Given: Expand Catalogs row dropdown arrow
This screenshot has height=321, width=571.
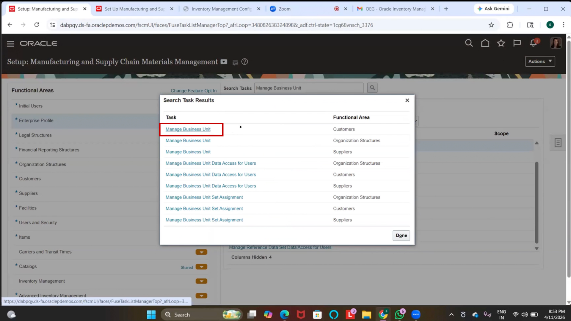Looking at the screenshot, I should 201,267.
